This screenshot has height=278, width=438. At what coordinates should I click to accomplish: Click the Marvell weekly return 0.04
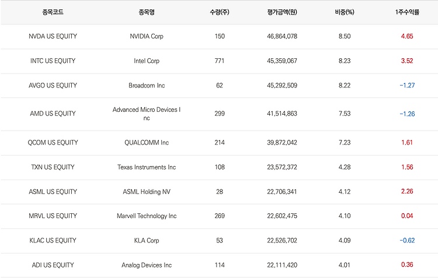(407, 216)
